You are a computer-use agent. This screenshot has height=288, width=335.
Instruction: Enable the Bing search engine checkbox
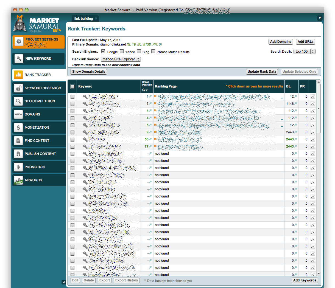tap(139, 51)
